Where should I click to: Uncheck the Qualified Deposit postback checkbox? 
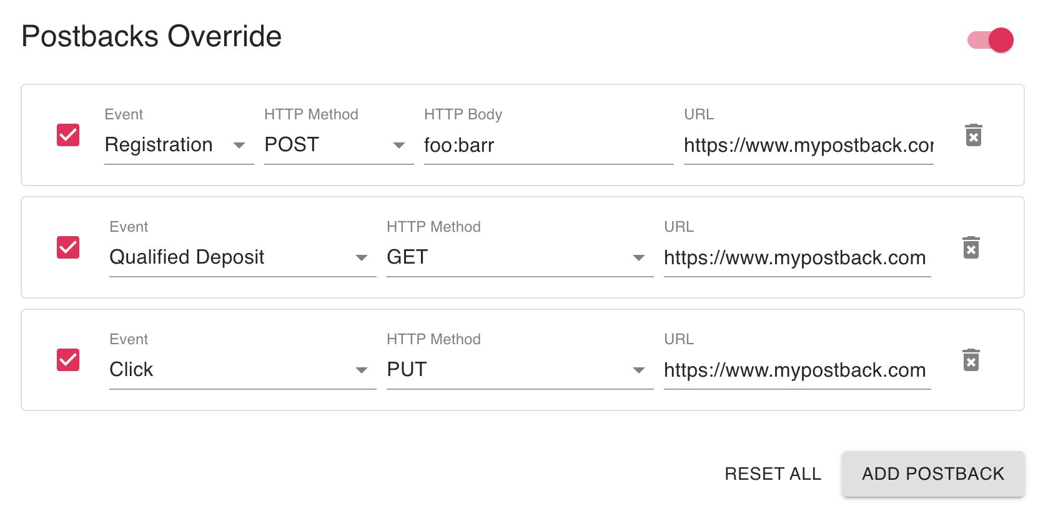[68, 247]
